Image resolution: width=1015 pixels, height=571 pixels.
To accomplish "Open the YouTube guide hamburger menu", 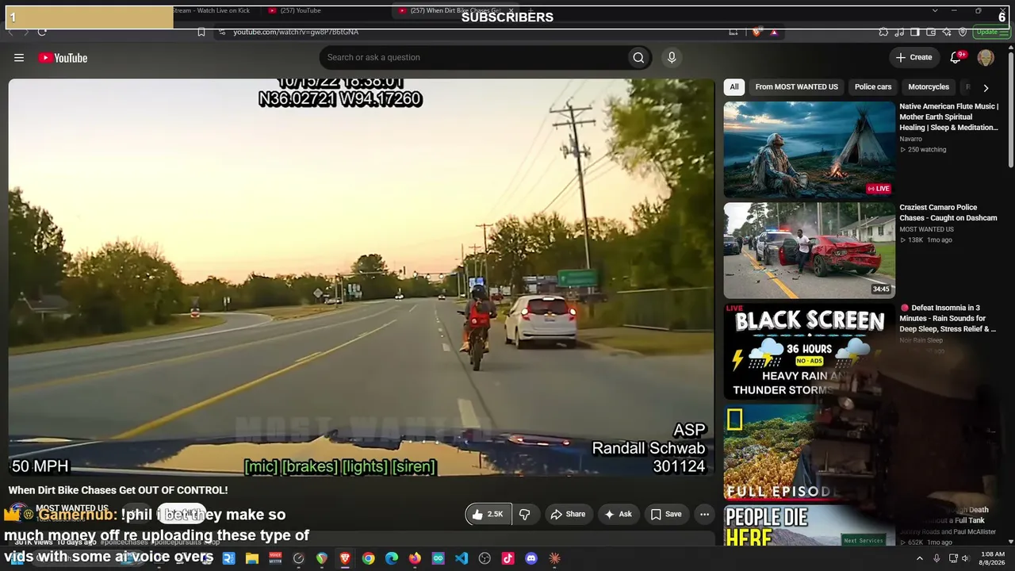I will click(x=19, y=58).
